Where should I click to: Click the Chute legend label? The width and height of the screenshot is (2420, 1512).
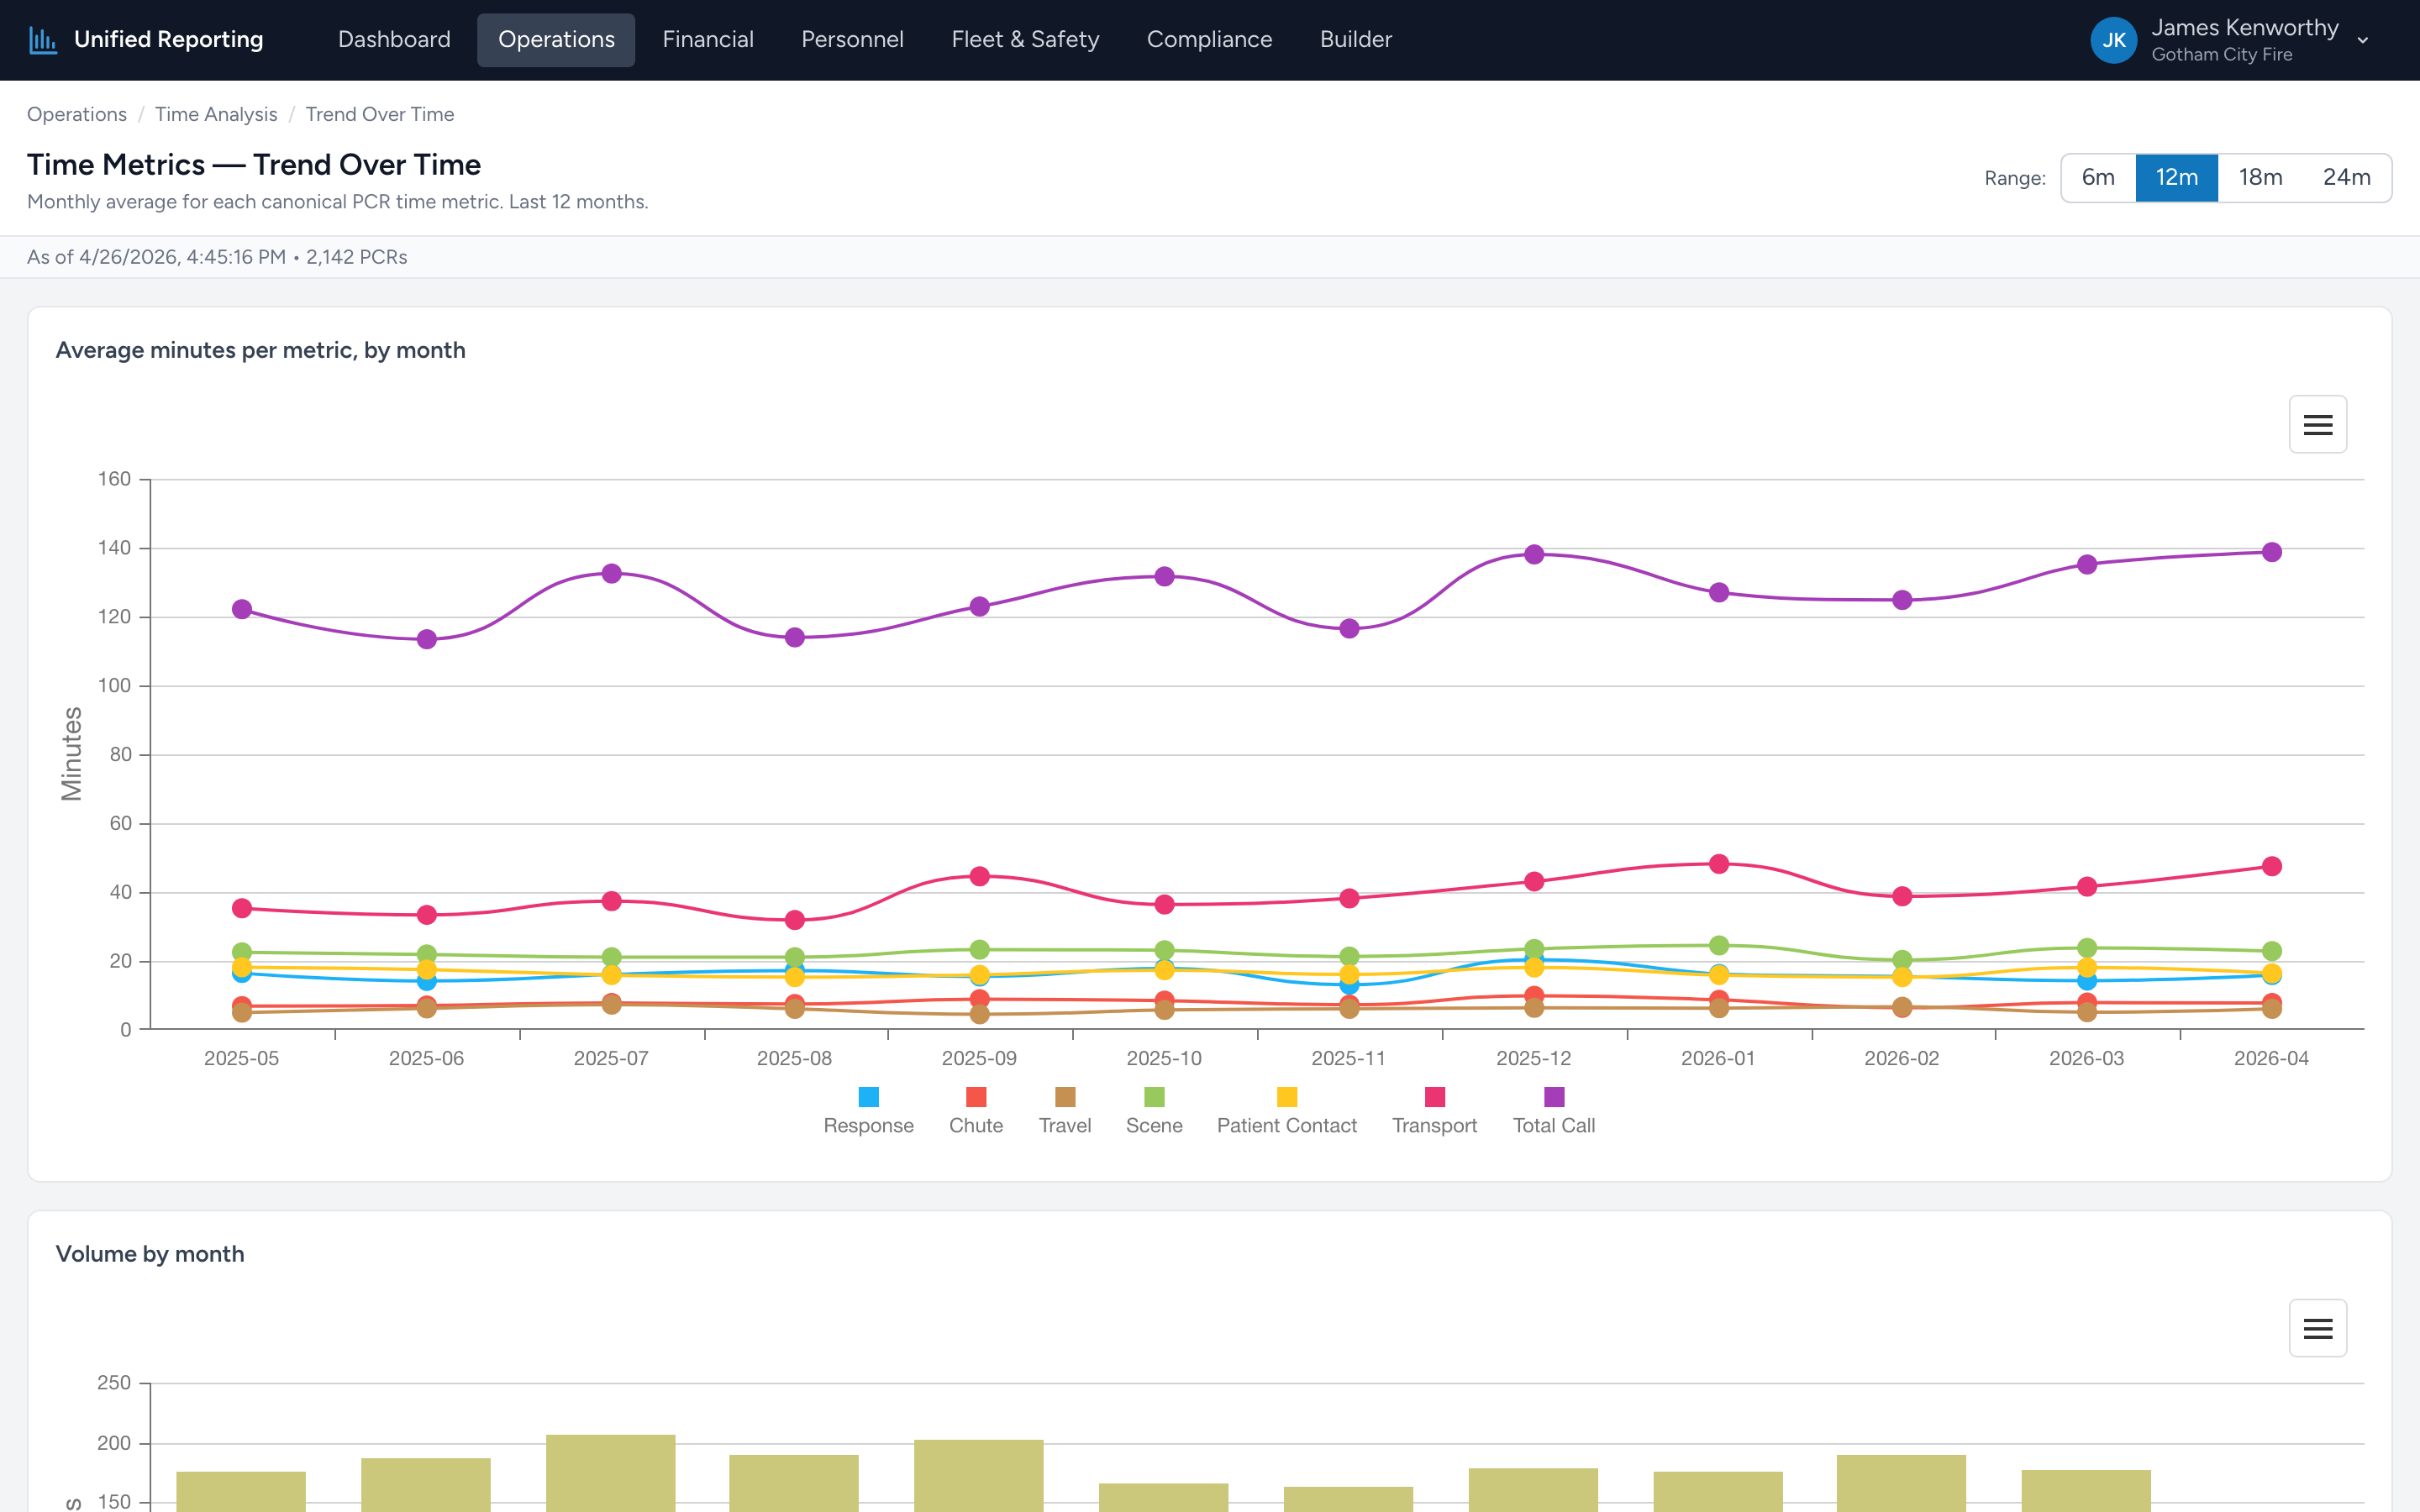[x=976, y=1126]
